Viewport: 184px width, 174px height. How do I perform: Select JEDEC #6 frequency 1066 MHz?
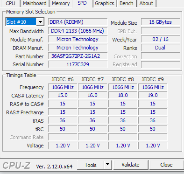63,87
